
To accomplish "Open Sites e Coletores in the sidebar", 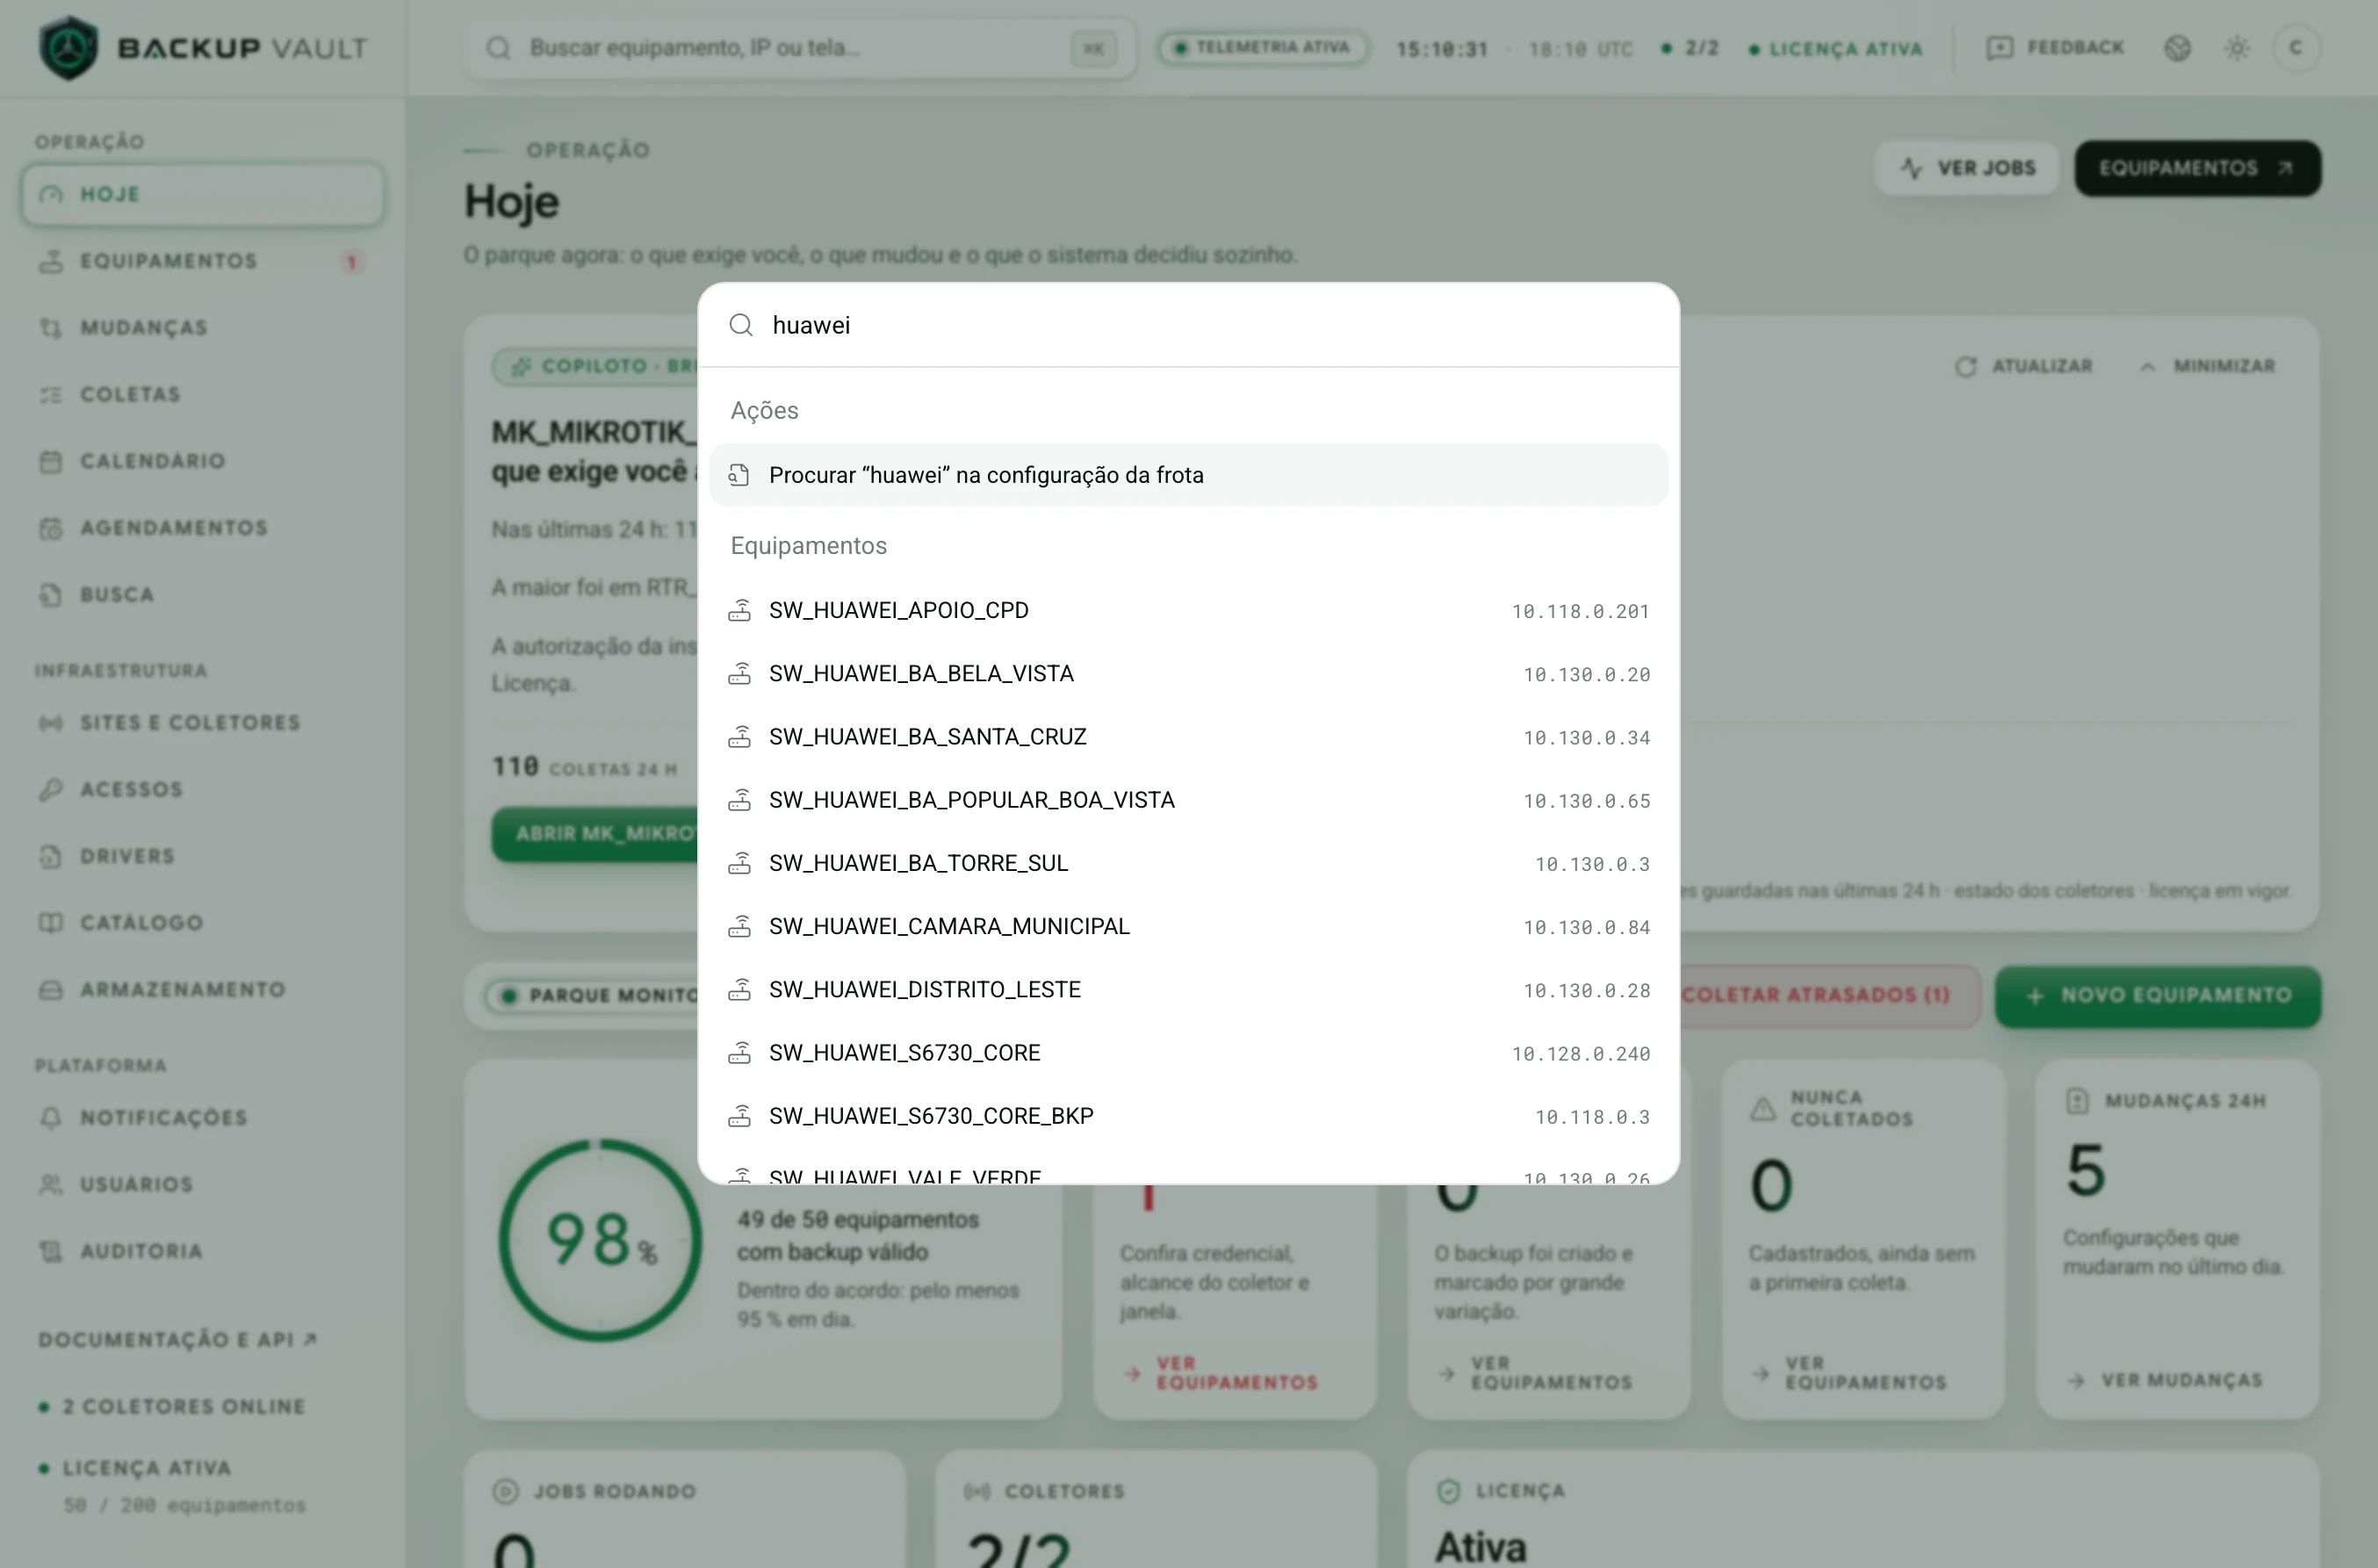I will click(x=202, y=723).
